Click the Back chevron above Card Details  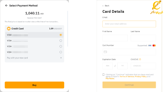[103, 6]
